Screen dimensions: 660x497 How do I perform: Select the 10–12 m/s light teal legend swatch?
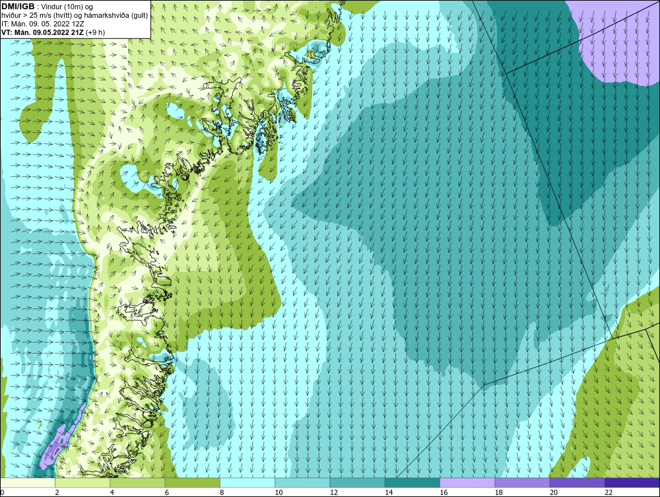(x=302, y=482)
